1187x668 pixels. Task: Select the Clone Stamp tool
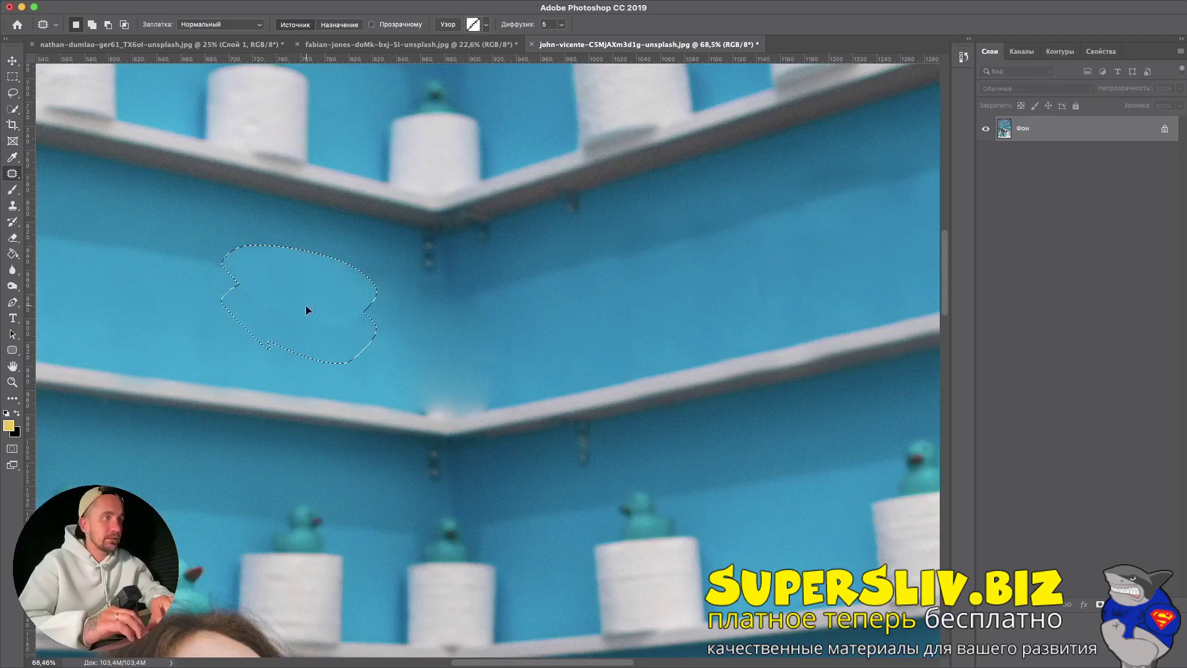(x=12, y=205)
